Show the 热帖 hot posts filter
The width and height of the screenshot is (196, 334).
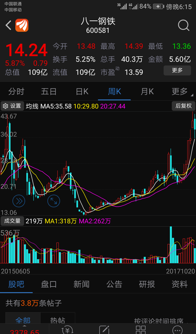(x=58, y=320)
